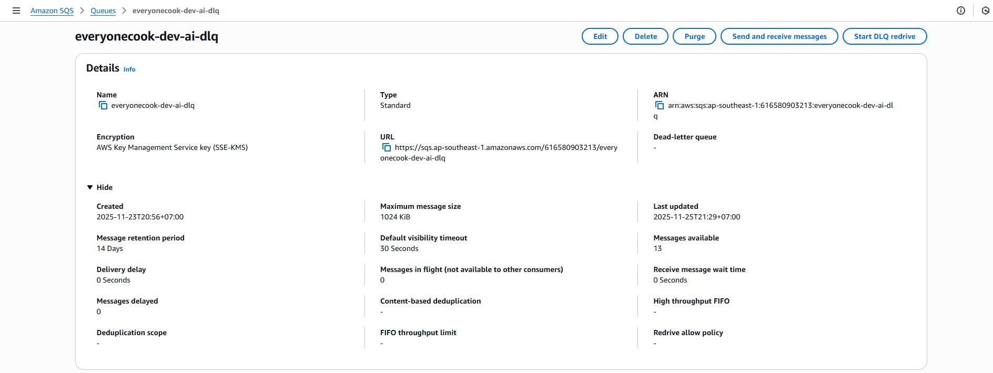
Task: Open the Info link beside Details
Action: [129, 69]
